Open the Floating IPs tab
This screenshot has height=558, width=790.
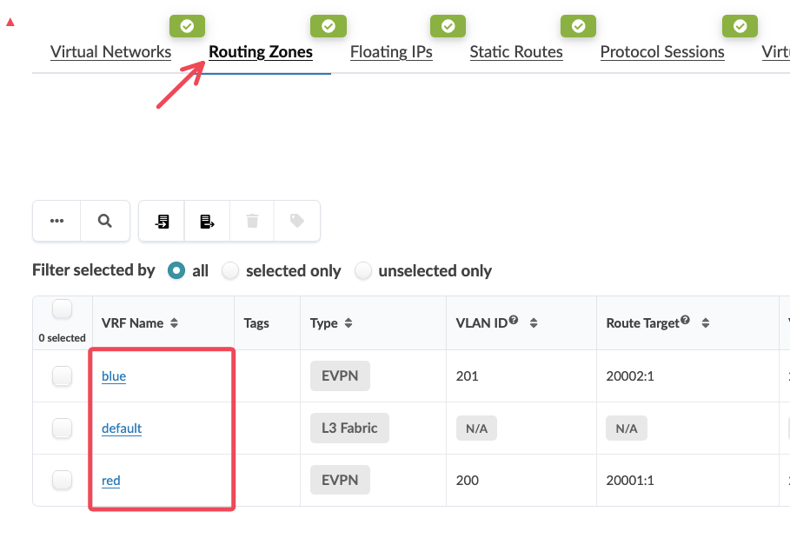pyautogui.click(x=391, y=51)
